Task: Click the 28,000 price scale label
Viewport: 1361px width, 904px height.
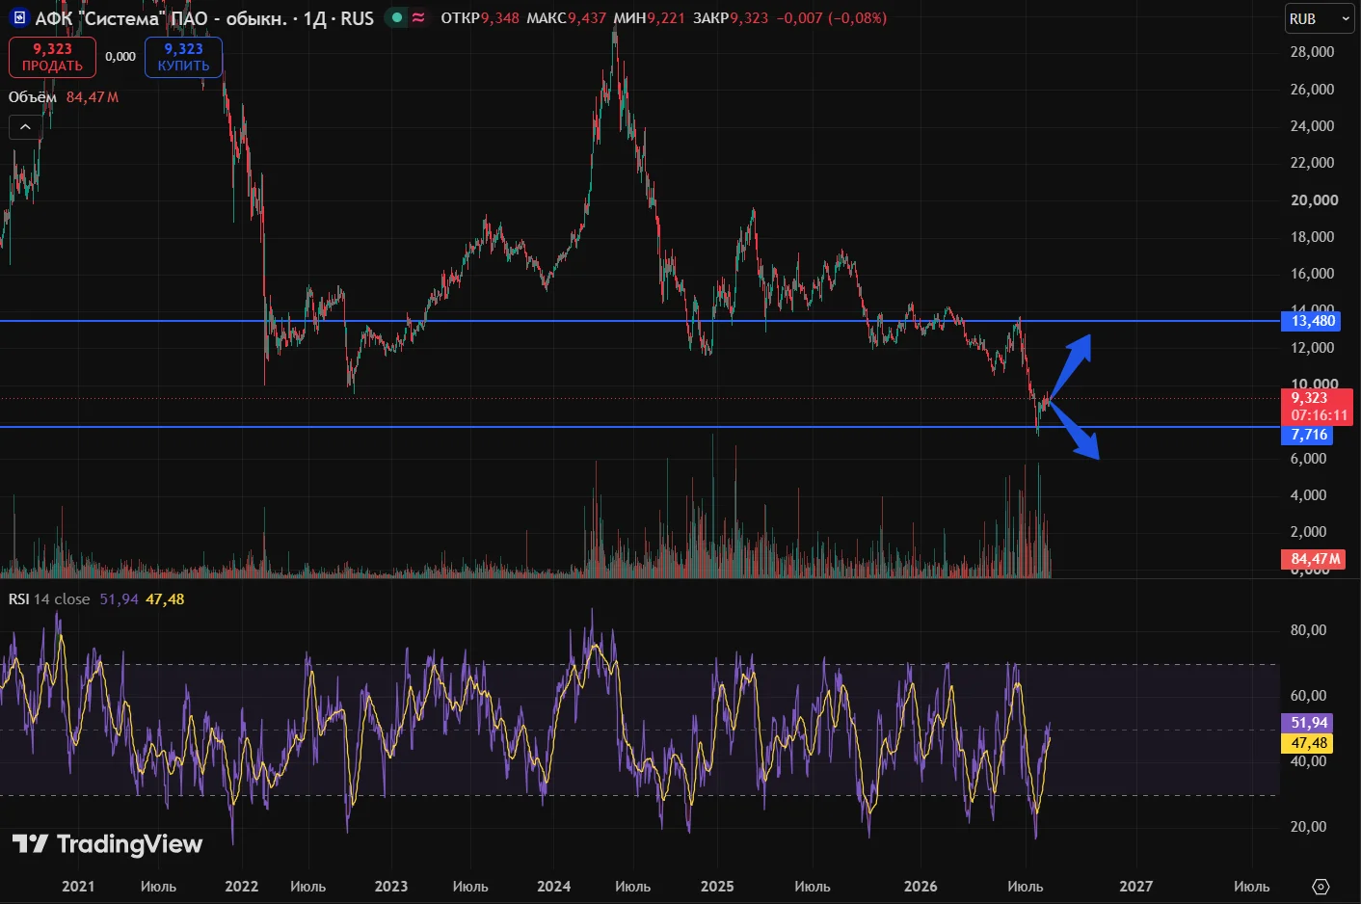Action: coord(1312,52)
